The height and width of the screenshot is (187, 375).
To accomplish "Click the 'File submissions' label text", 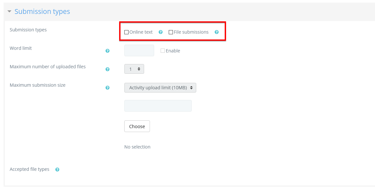I will [191, 32].
